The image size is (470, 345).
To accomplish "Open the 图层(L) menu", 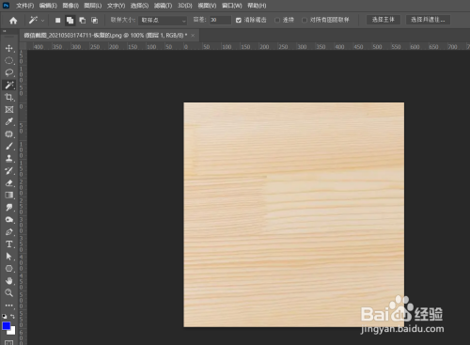I will [x=93, y=6].
